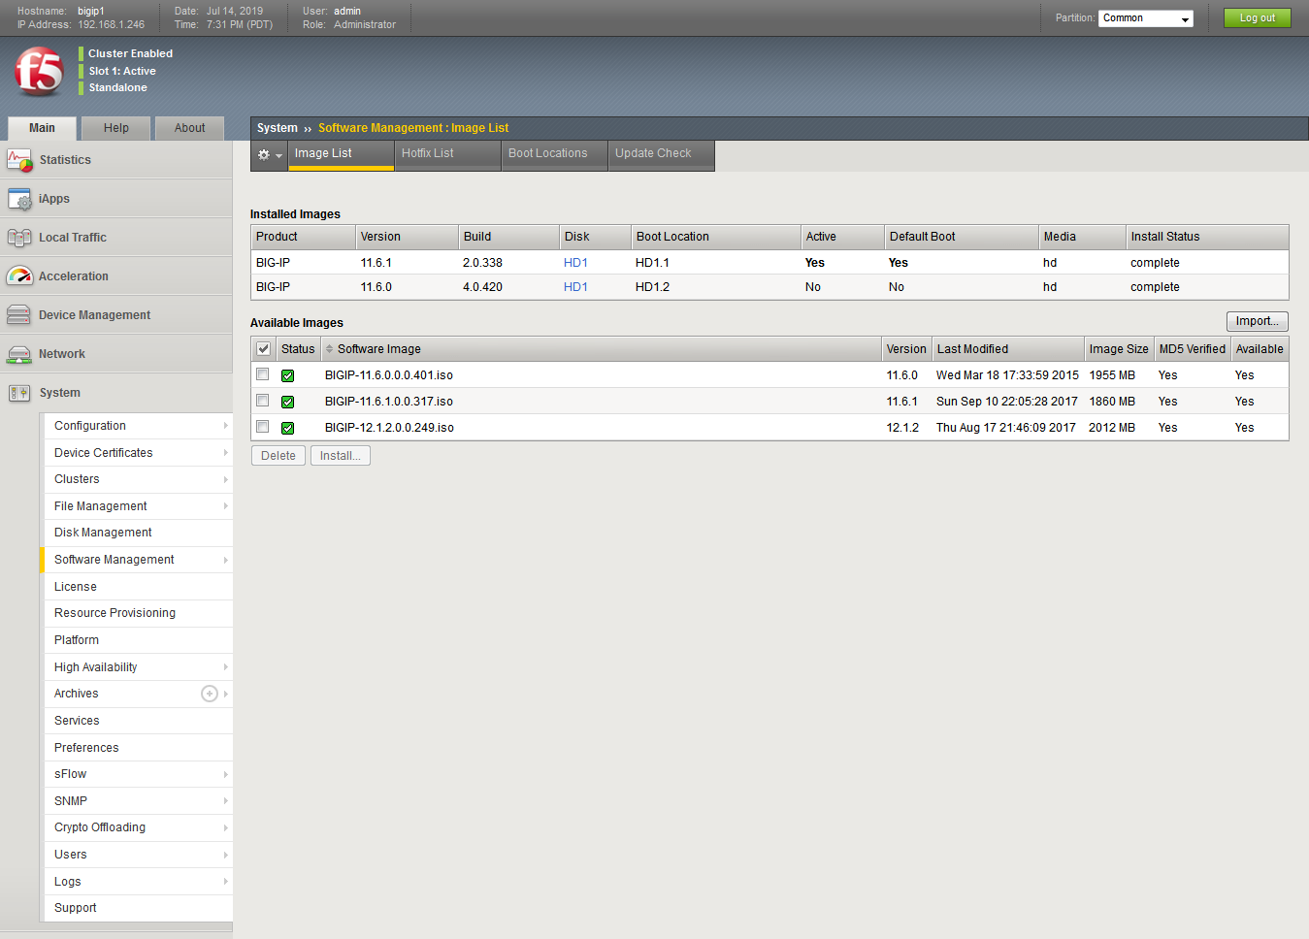The height and width of the screenshot is (939, 1309).
Task: Click status icon for BIGIP-11.6.0.0.0.401.iso
Action: [288, 375]
